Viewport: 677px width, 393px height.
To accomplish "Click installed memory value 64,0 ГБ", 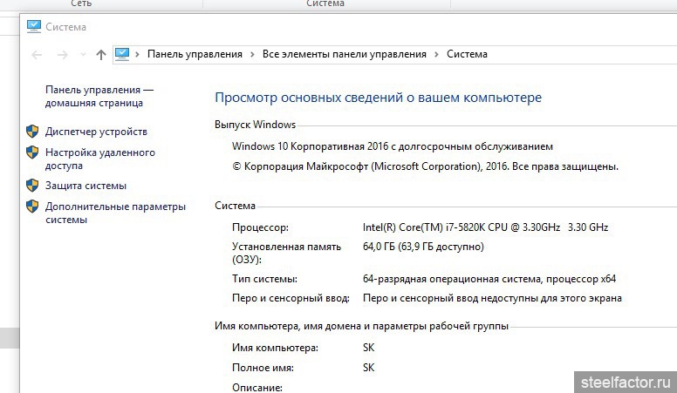I will pos(423,247).
